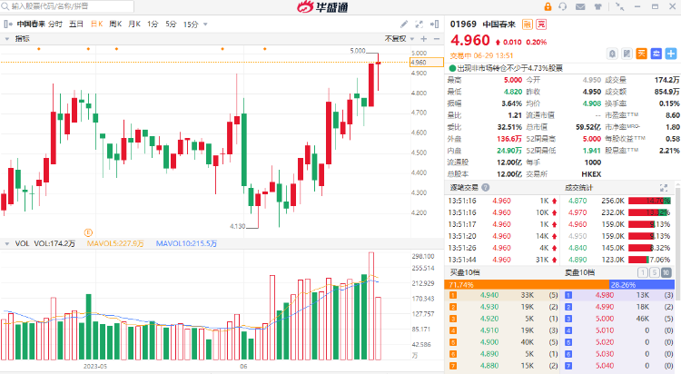Screen dimensions: 681x374
Task: Open the customer service headset icon
Action: (x=563, y=6)
